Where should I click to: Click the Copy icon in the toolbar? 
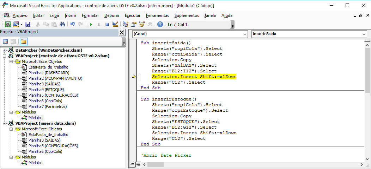pos(46,24)
